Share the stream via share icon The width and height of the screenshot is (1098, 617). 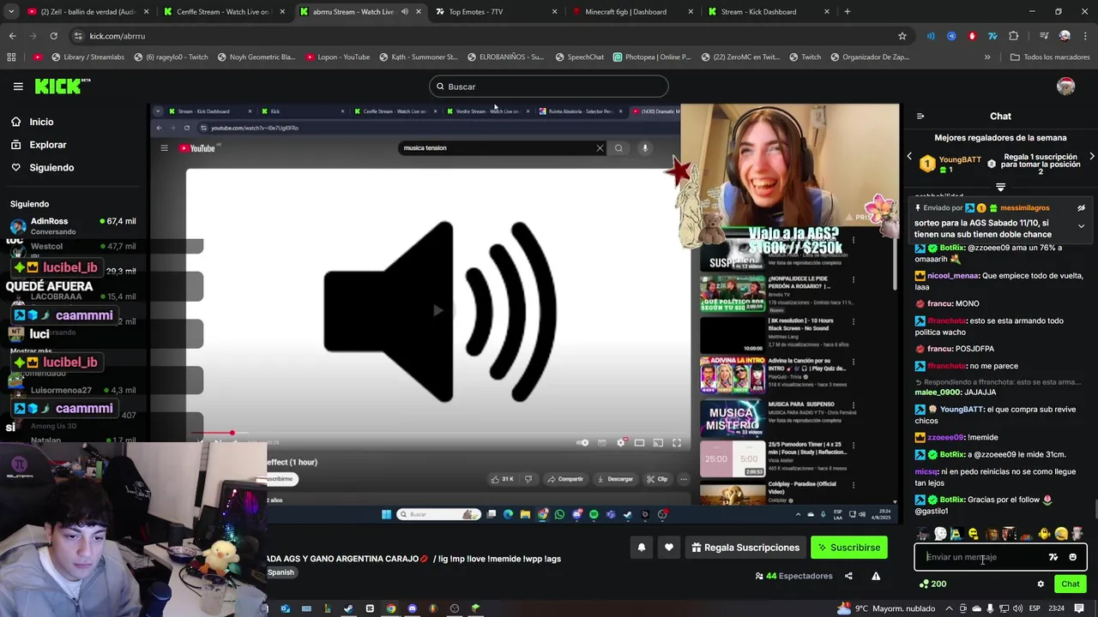tap(848, 576)
